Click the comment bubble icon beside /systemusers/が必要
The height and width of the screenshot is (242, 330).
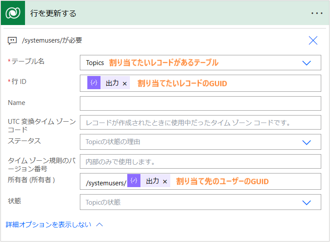pos(12,40)
